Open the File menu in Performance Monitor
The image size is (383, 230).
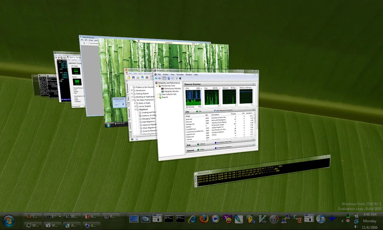click(x=159, y=74)
